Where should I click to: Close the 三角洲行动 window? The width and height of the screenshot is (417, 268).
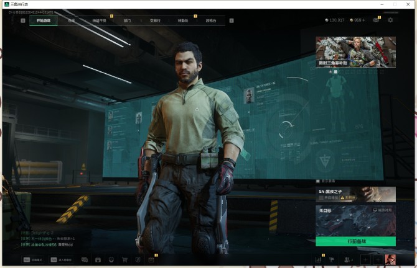[408, 4]
